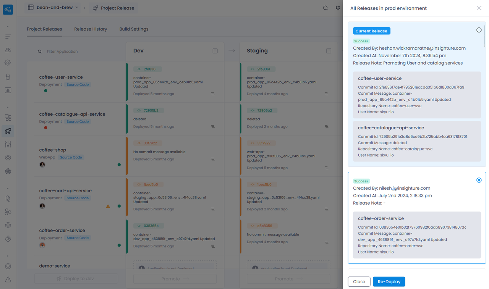Switch to Build Settings tab
489x289 pixels.
click(x=134, y=29)
